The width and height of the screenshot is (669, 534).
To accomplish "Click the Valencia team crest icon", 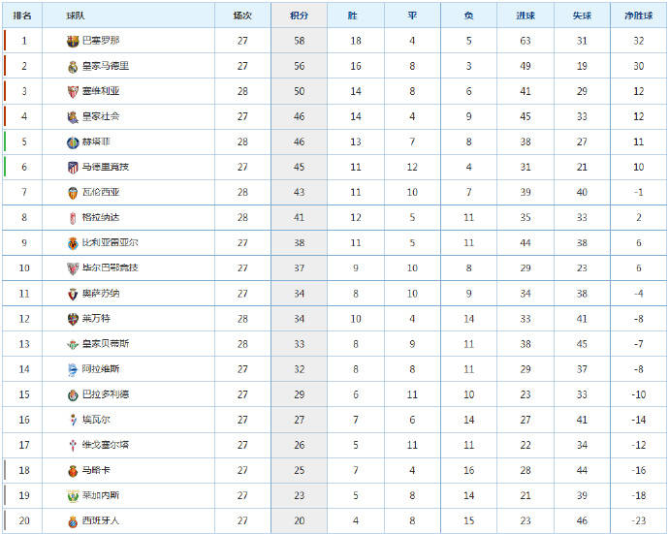I will [x=73, y=193].
